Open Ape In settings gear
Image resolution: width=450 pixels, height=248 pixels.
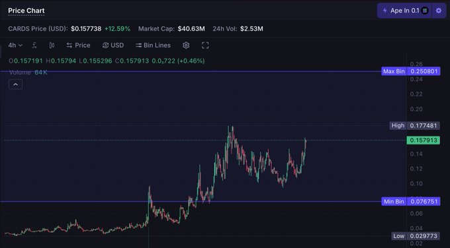click(439, 11)
